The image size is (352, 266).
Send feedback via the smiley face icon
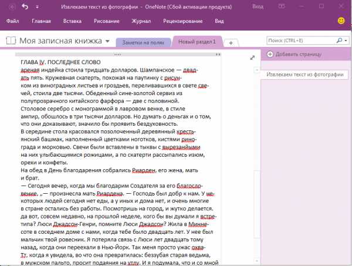[341, 21]
